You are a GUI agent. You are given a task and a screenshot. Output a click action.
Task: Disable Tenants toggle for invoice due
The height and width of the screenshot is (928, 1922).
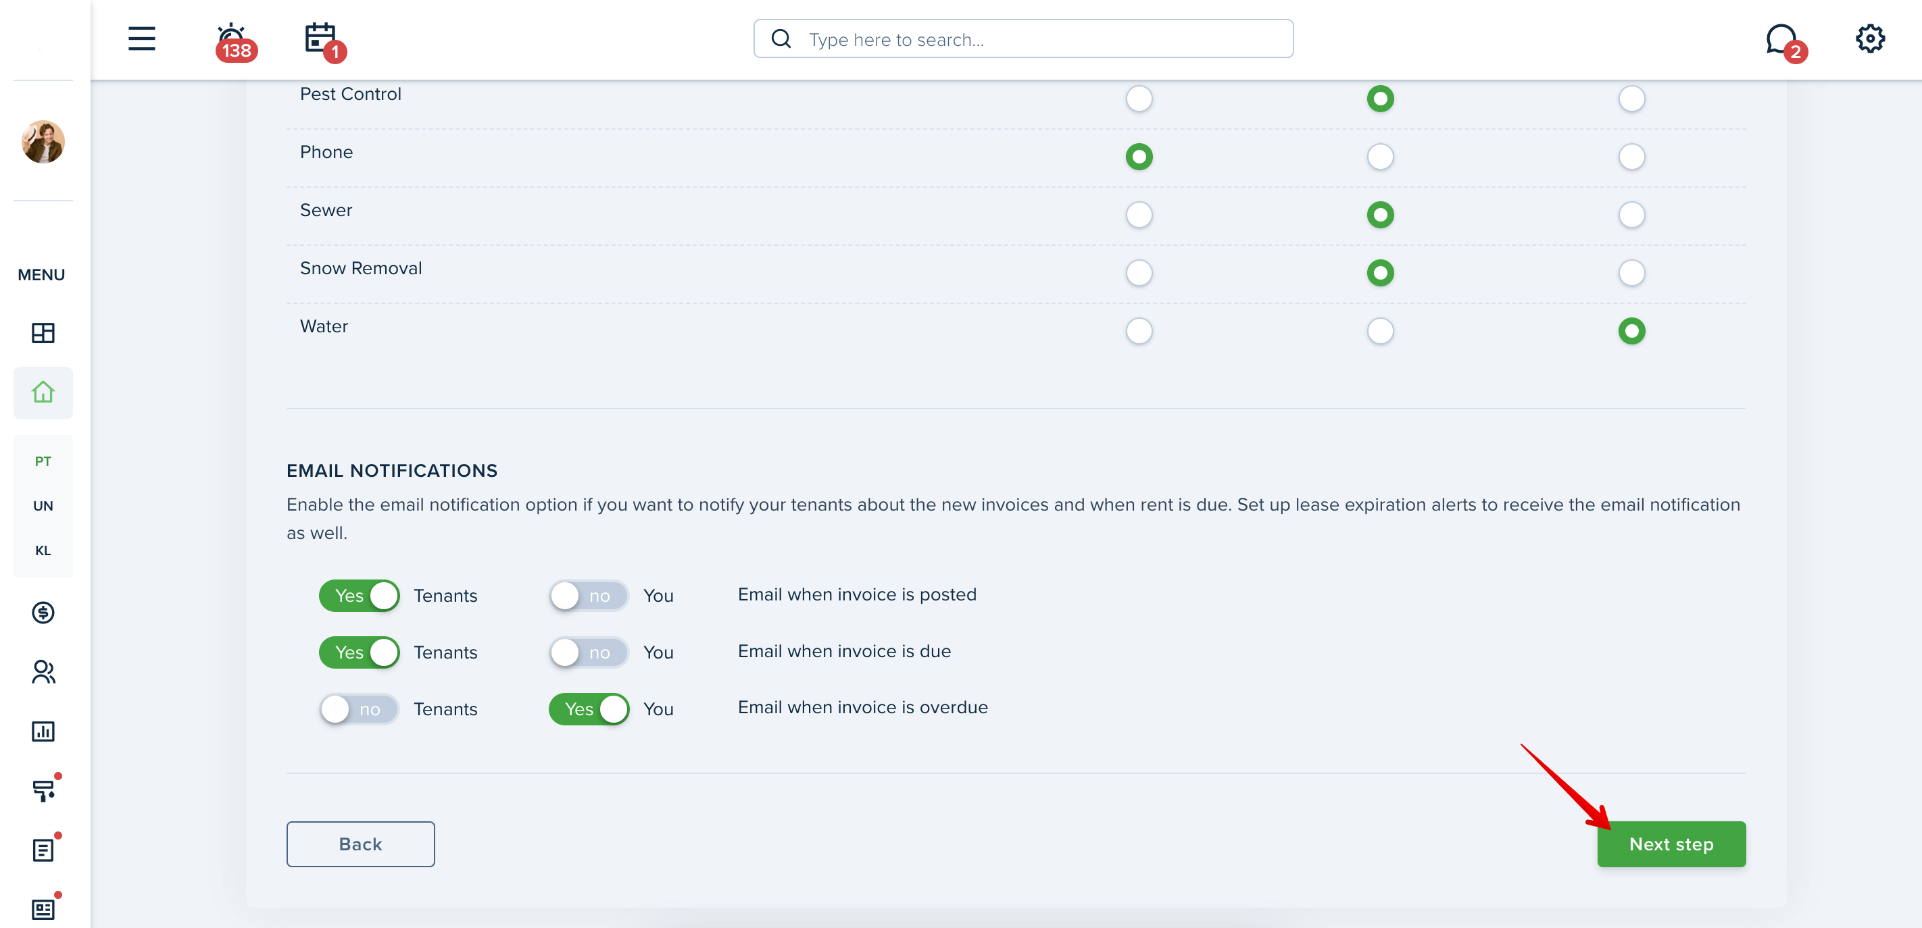coord(360,652)
